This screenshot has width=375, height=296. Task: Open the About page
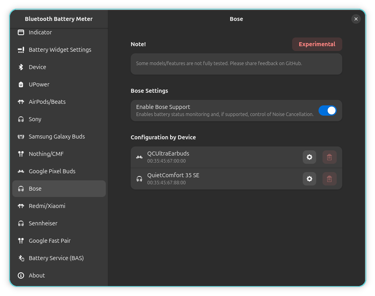coord(59,275)
